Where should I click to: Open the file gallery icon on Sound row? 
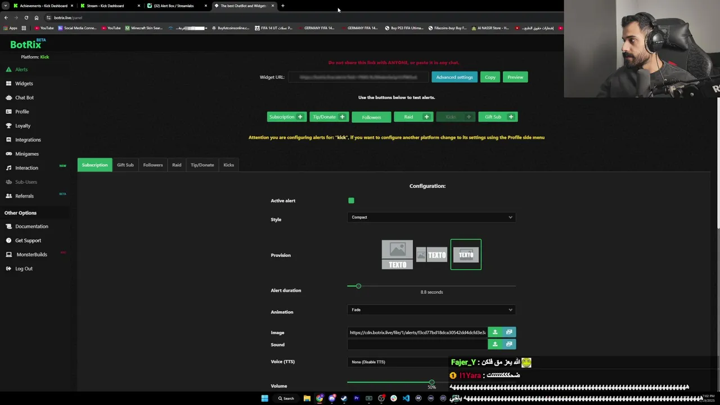[x=509, y=344]
